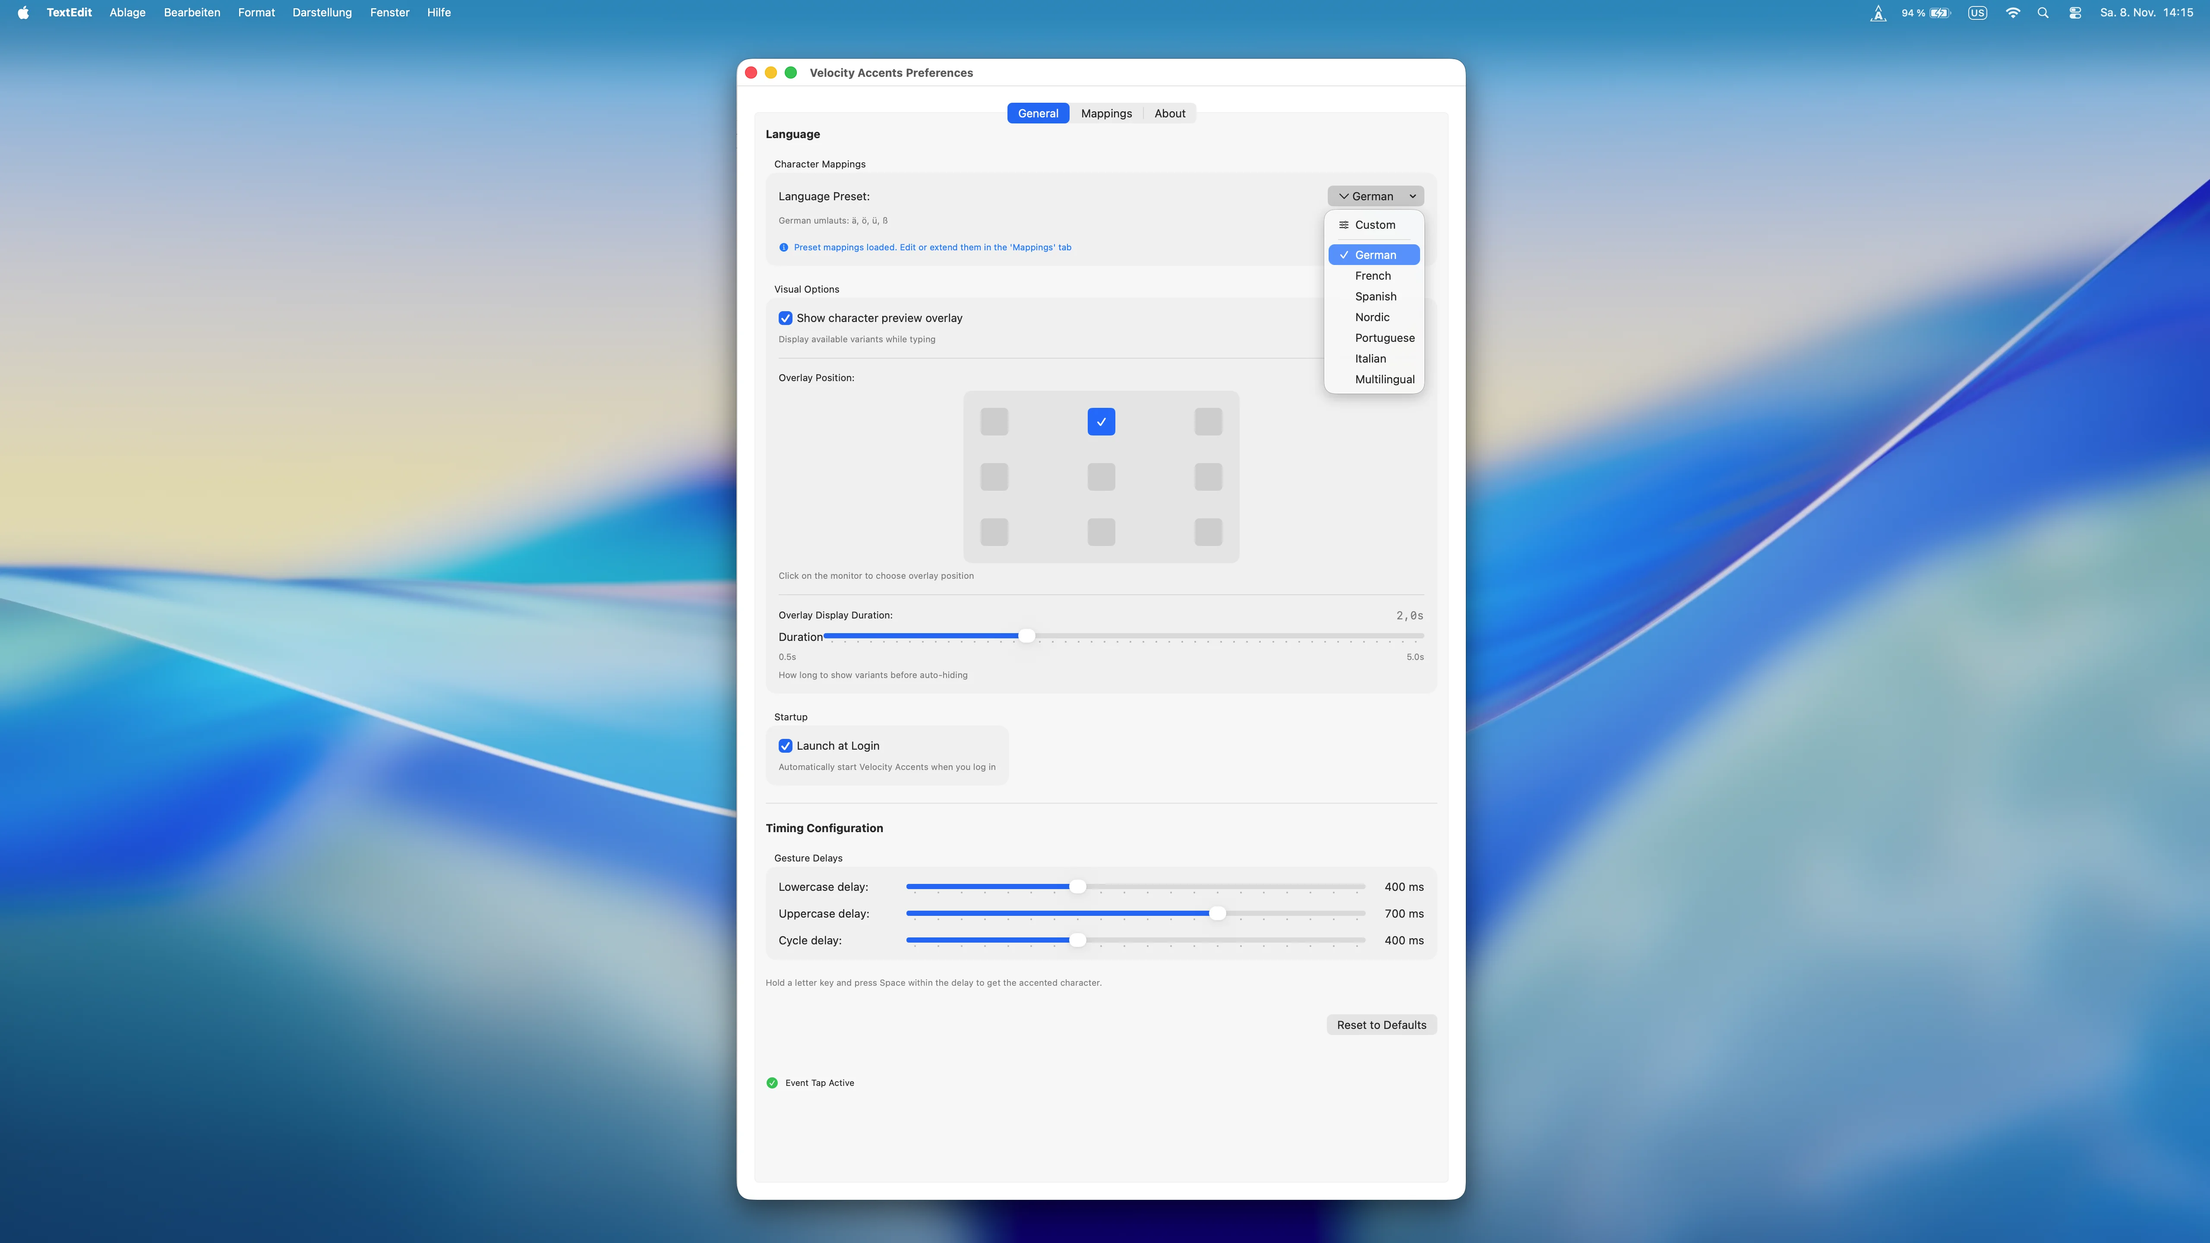
Task: Switch to the Mappings tab
Action: (1106, 112)
